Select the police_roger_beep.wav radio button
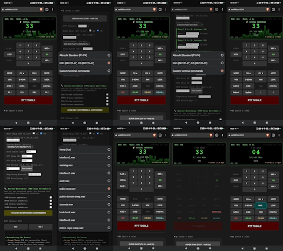Image resolution: width=283 pixels, height=251 pixels. 109,228
